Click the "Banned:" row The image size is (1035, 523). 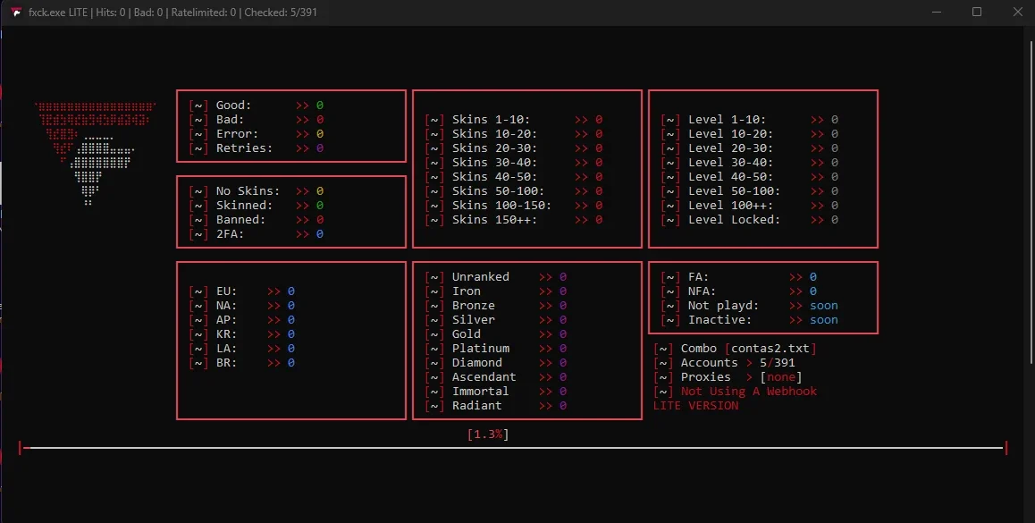coord(257,219)
